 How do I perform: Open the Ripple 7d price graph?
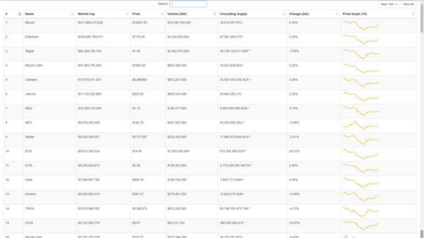pos(361,54)
